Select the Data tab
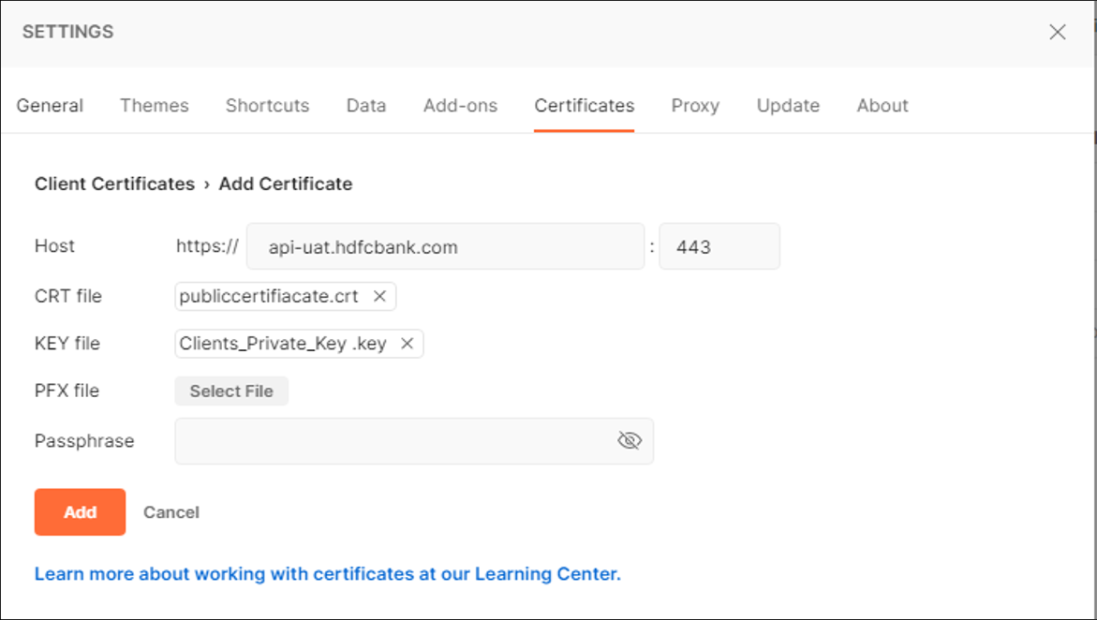 click(366, 106)
